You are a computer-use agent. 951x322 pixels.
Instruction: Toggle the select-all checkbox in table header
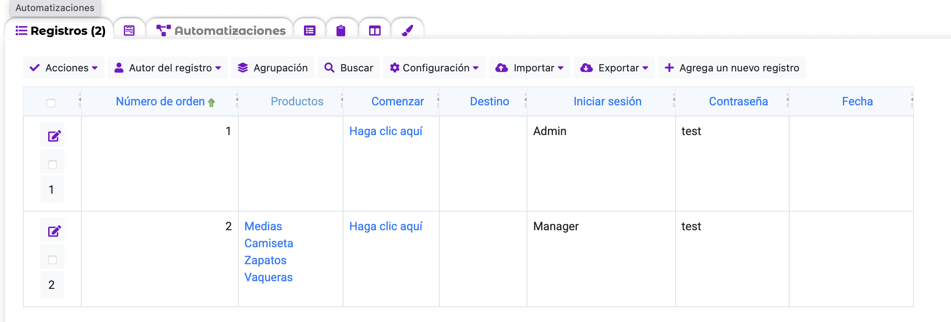(x=51, y=103)
